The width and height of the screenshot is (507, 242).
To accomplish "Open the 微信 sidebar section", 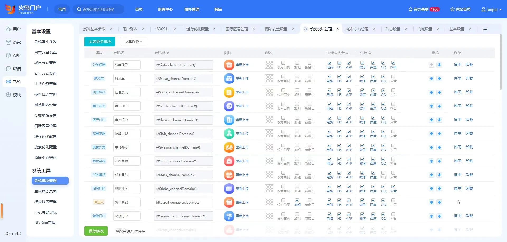I will (13, 68).
